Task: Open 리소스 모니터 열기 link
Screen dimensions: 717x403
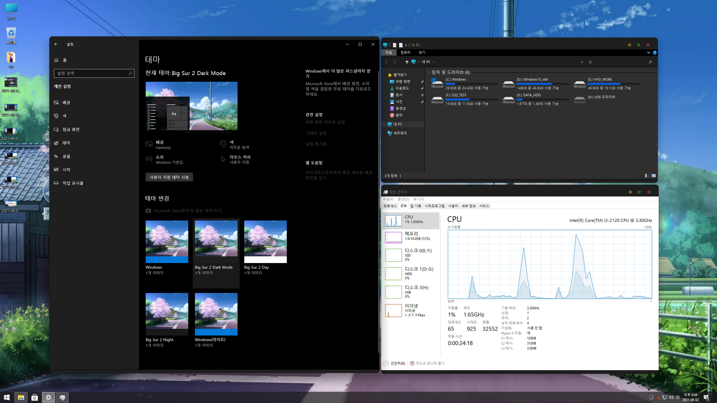Action: tap(427, 363)
